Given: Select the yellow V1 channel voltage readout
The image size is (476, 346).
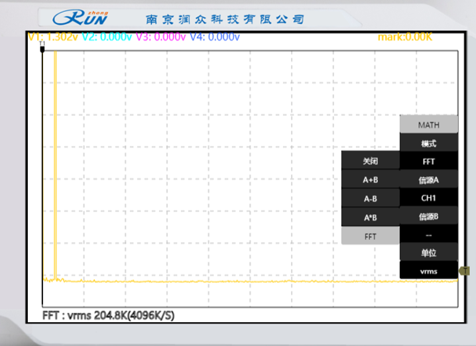Looking at the screenshot, I should point(53,37).
